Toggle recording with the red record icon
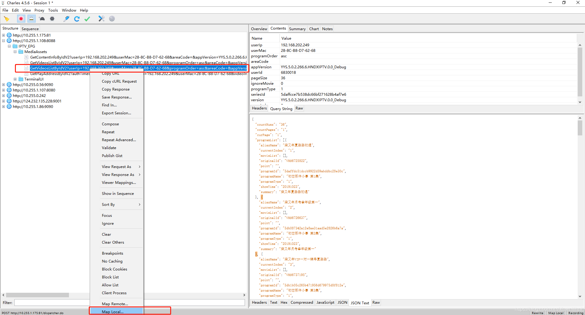Screen dimensions: 585x315 tap(21, 19)
